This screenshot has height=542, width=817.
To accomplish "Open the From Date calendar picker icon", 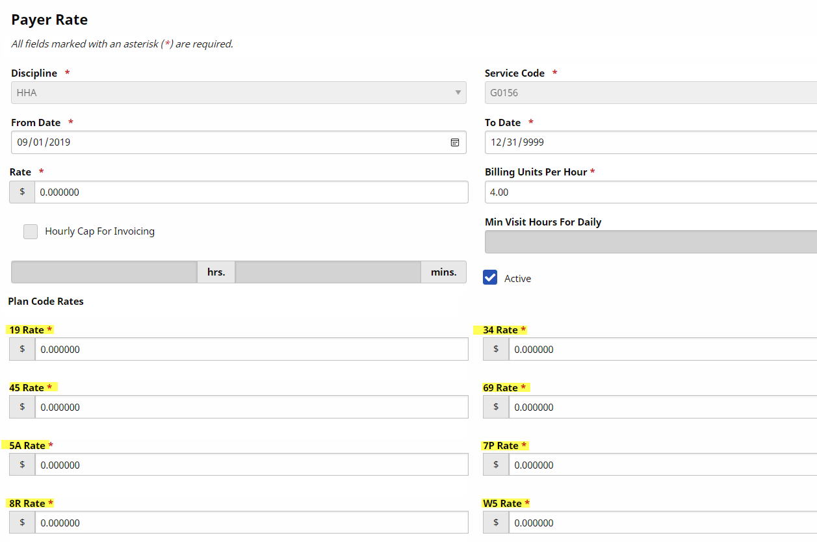I will (x=455, y=142).
